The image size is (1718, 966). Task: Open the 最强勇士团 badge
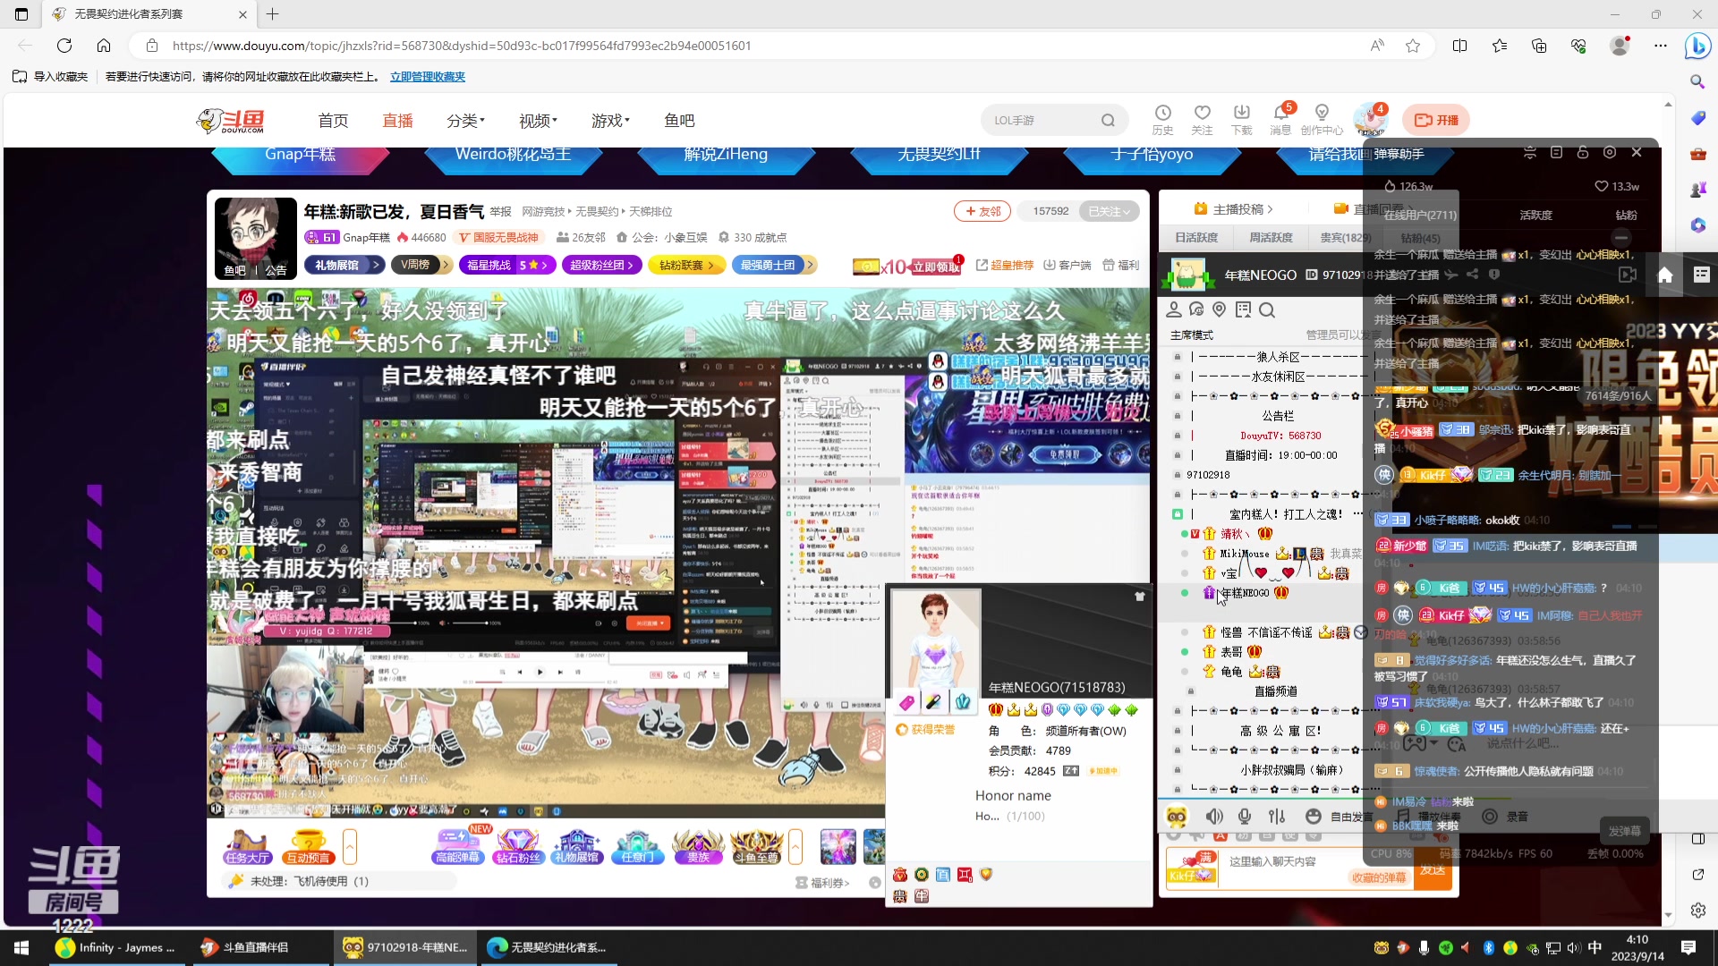click(x=773, y=265)
